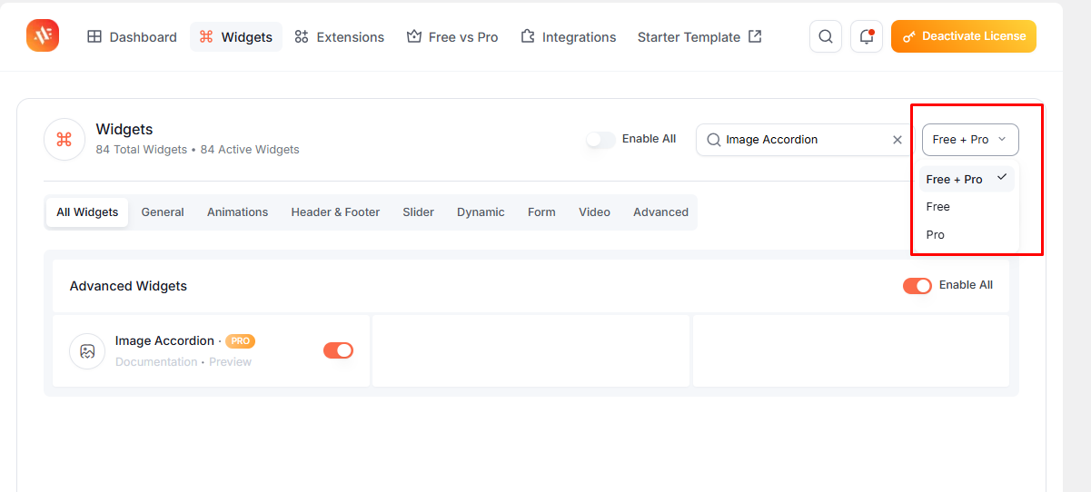Open the Dashboard menu item

pyautogui.click(x=132, y=37)
